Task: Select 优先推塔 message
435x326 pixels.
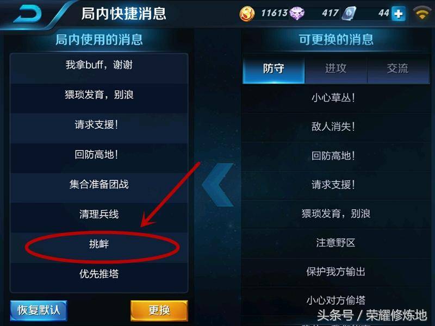Action: click(x=99, y=274)
